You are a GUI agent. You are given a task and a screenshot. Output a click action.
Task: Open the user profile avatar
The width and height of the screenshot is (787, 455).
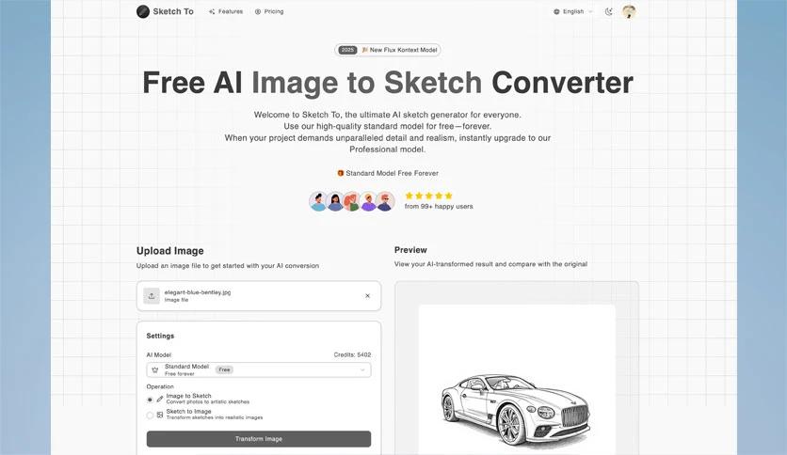tap(629, 11)
